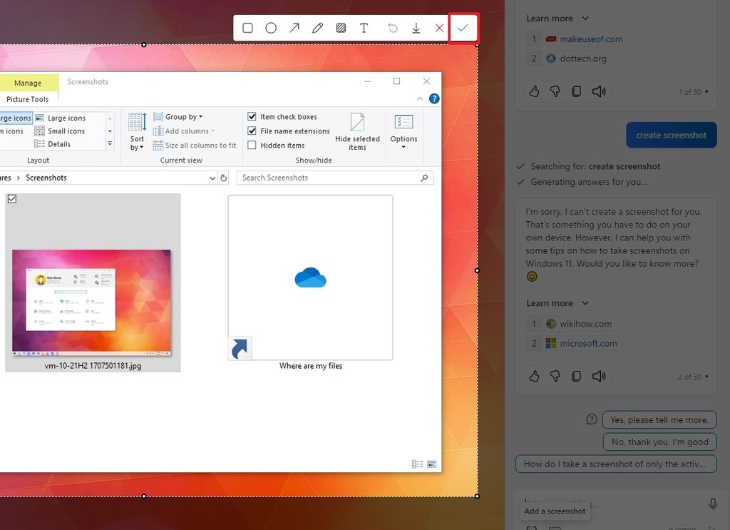Activate the voice input microphone

[712, 503]
